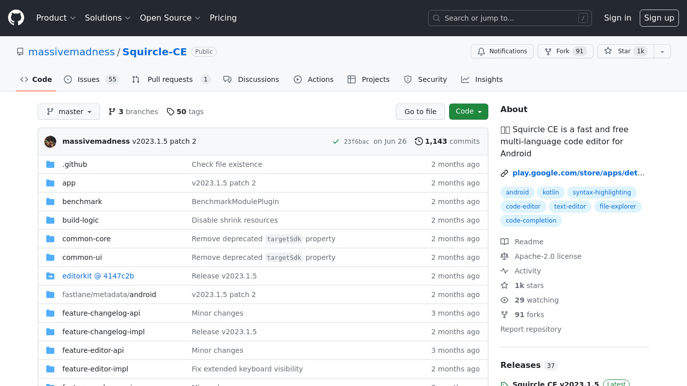The image size is (687, 386).
Task: Open the Security tab
Action: click(x=425, y=79)
